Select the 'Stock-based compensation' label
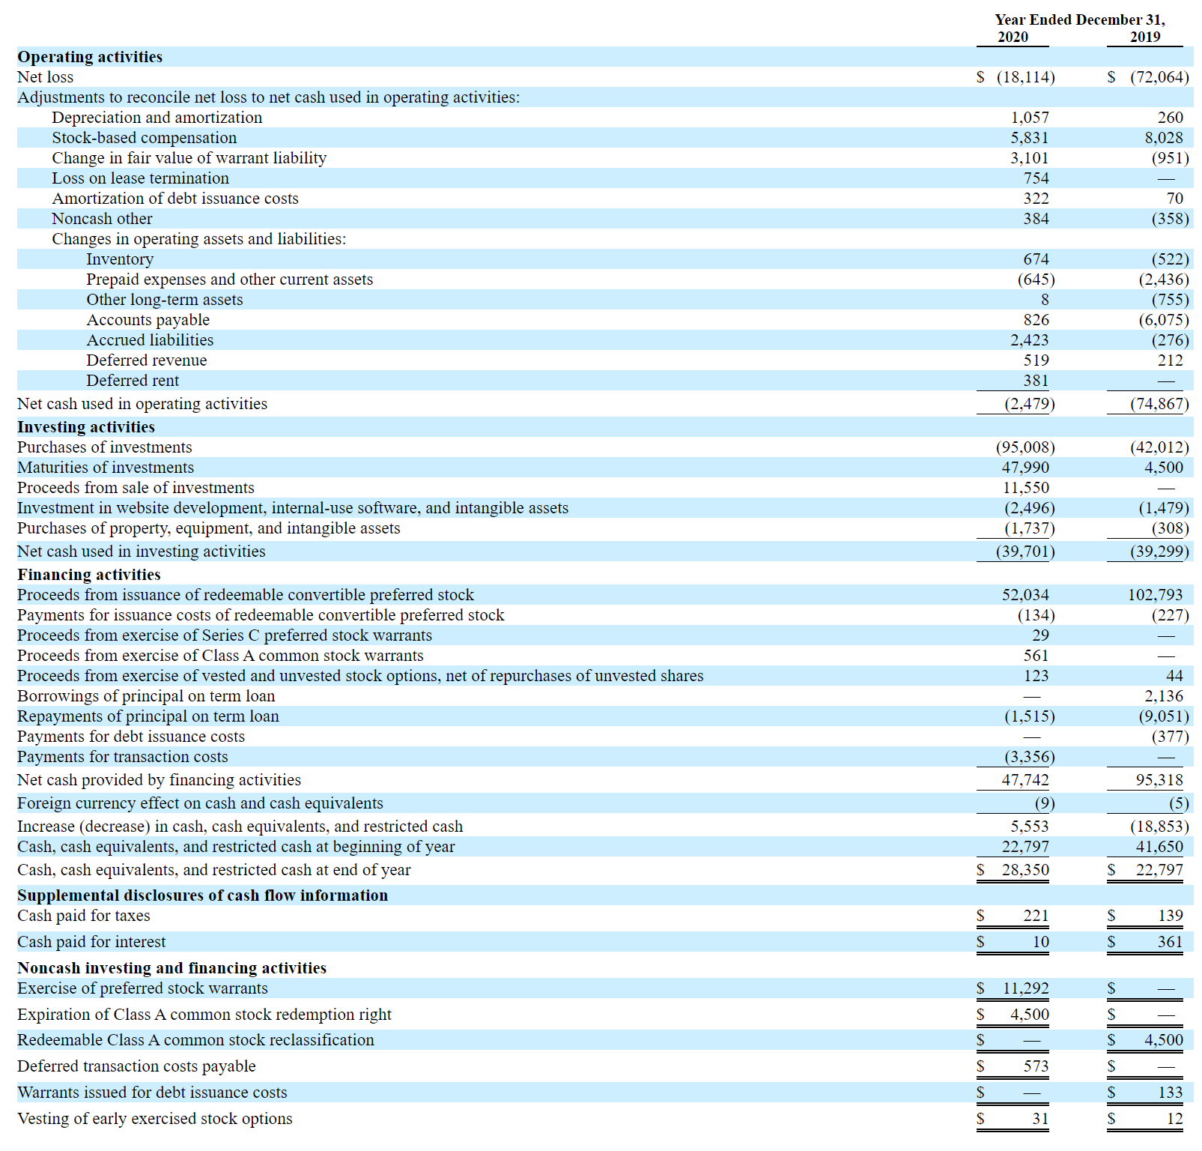1202x1151 pixels. click(145, 138)
